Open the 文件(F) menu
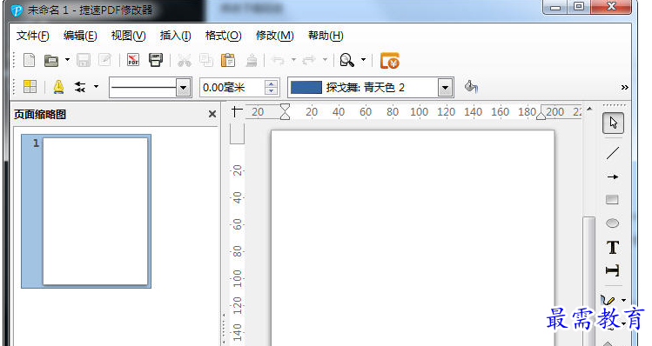652x346 pixels. click(x=33, y=36)
